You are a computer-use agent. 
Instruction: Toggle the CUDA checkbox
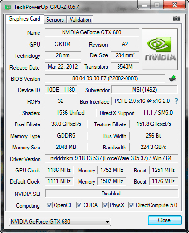click(x=79, y=205)
